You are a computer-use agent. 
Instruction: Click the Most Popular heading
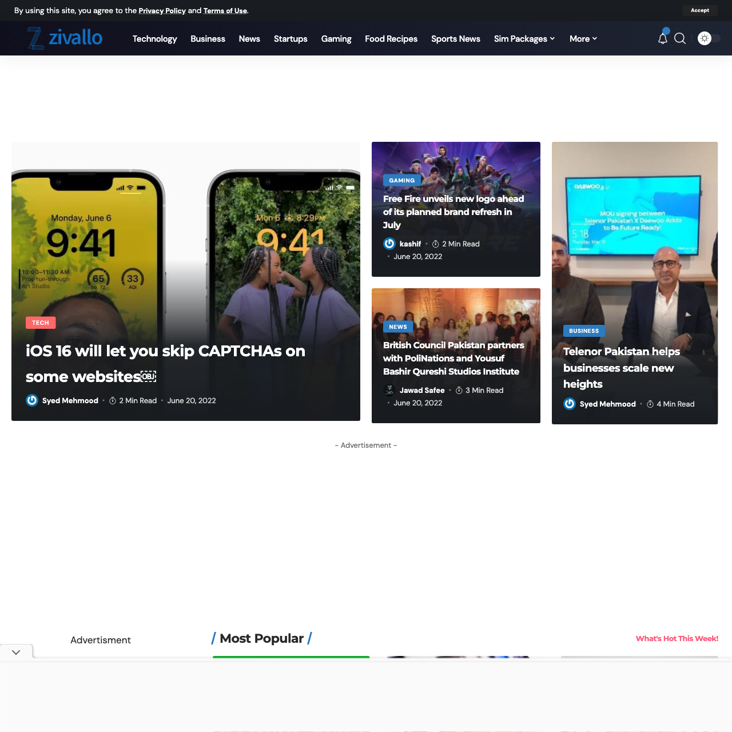[x=262, y=638]
